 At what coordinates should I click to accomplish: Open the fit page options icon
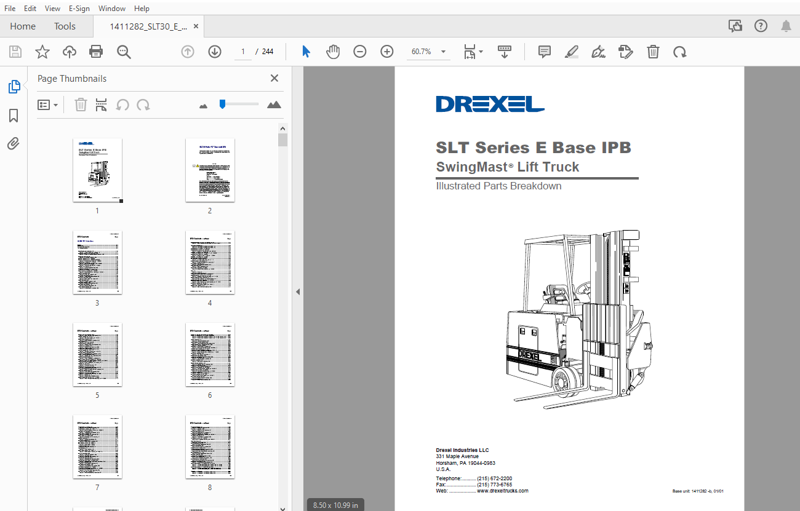tap(473, 52)
